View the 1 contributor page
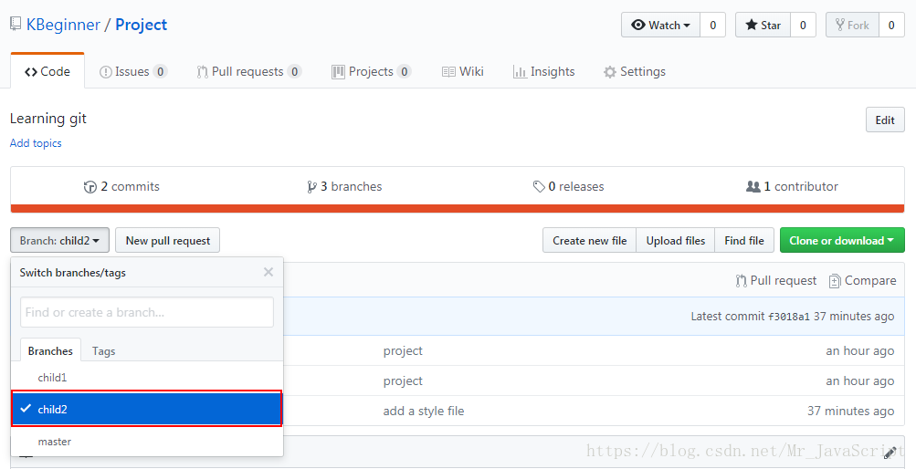 tap(792, 187)
